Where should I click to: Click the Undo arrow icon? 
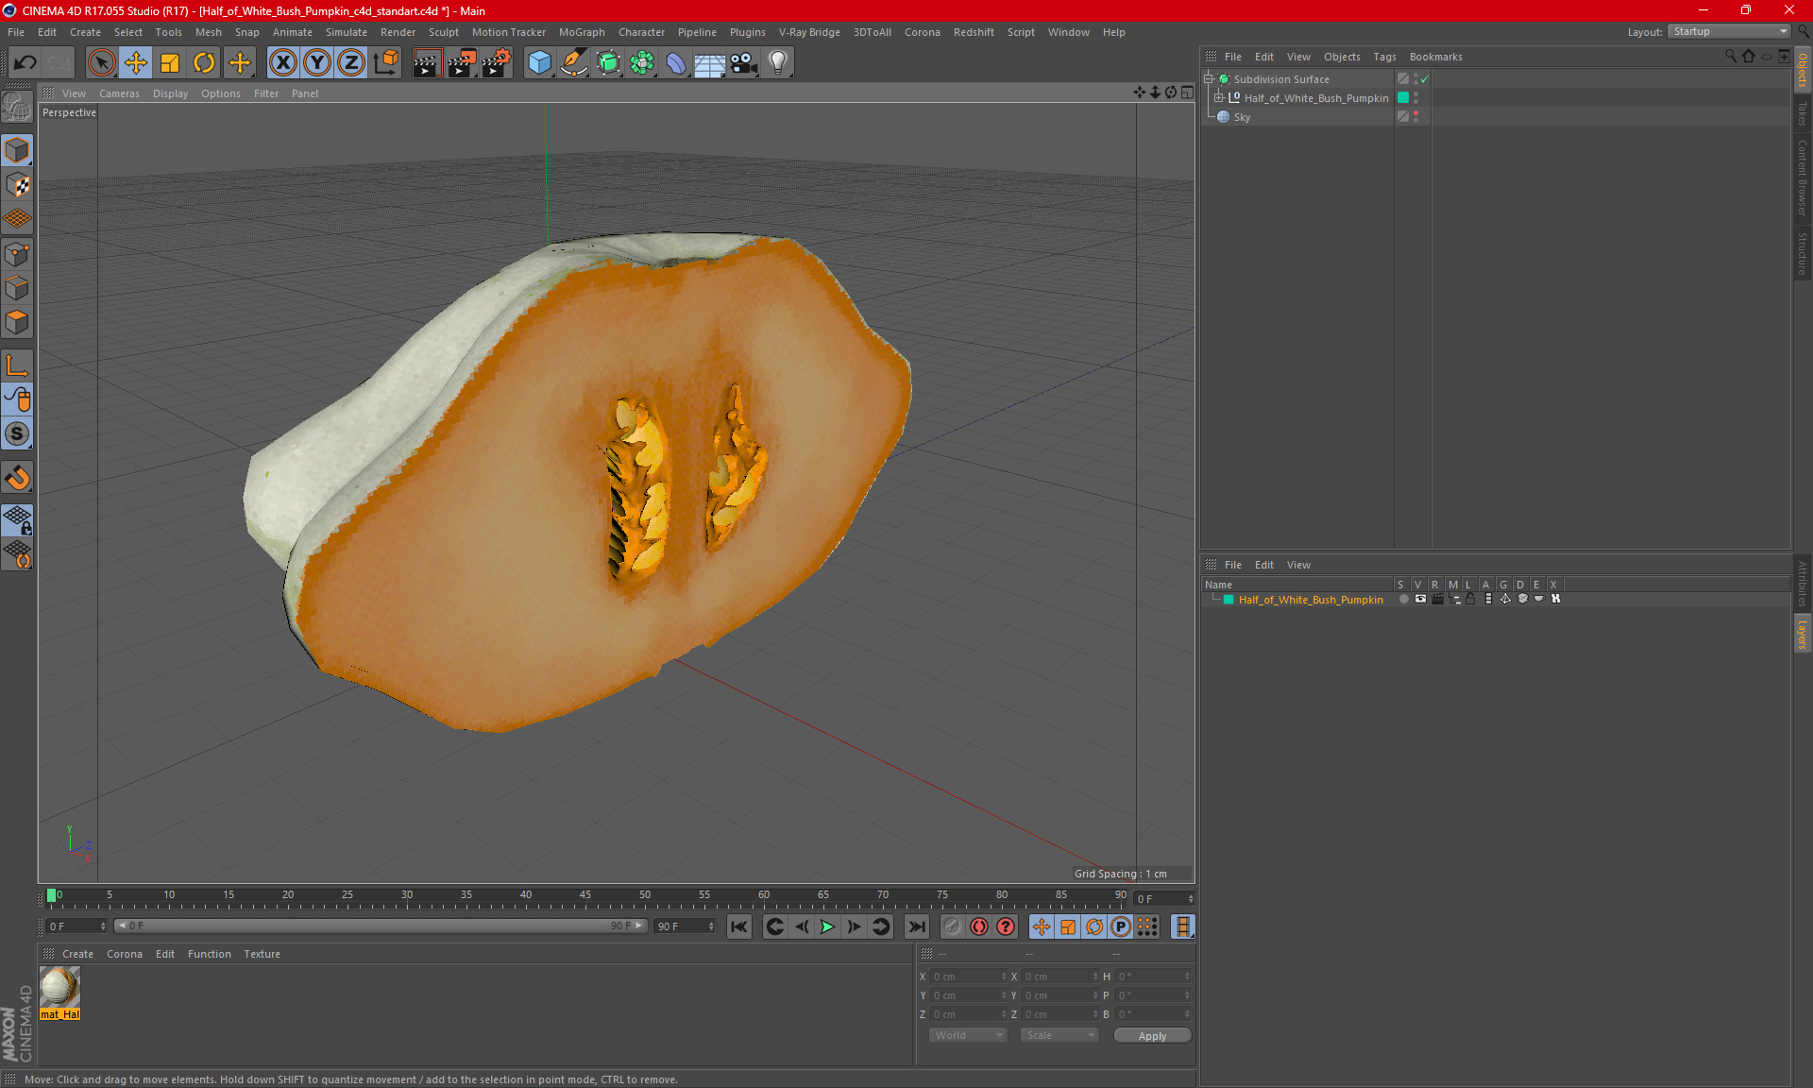[x=25, y=63]
